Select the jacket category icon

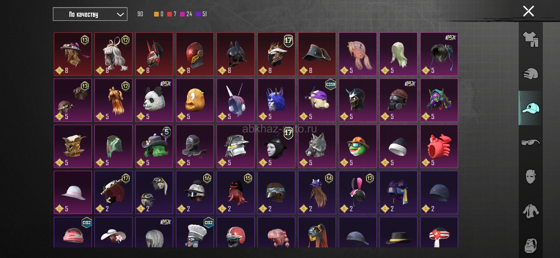coord(531,211)
